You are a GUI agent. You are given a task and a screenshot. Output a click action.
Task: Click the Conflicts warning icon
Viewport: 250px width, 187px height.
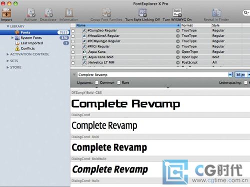[17, 48]
